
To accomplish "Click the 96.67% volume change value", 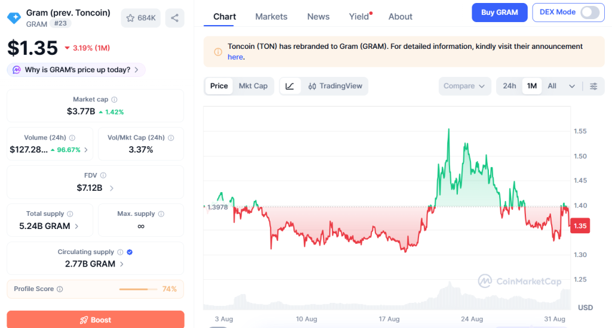I will (66, 150).
